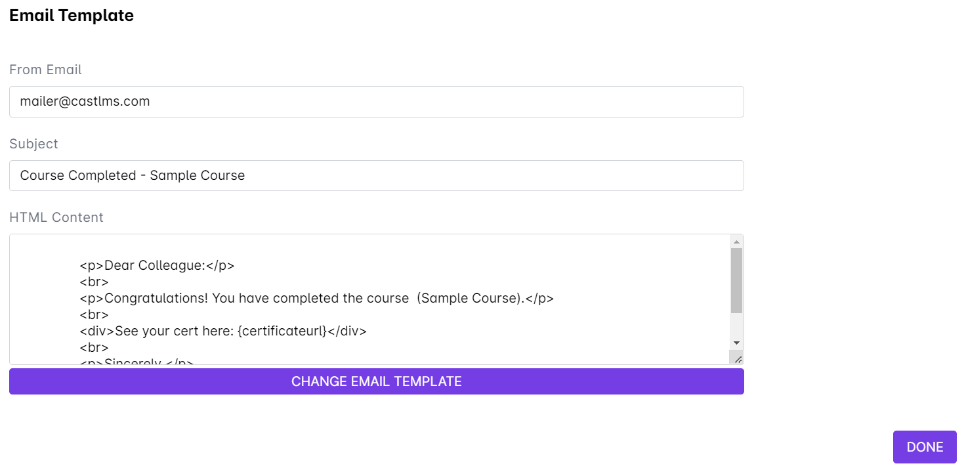Click the "Subject" field label
Screen dimensions: 966x470
33,144
